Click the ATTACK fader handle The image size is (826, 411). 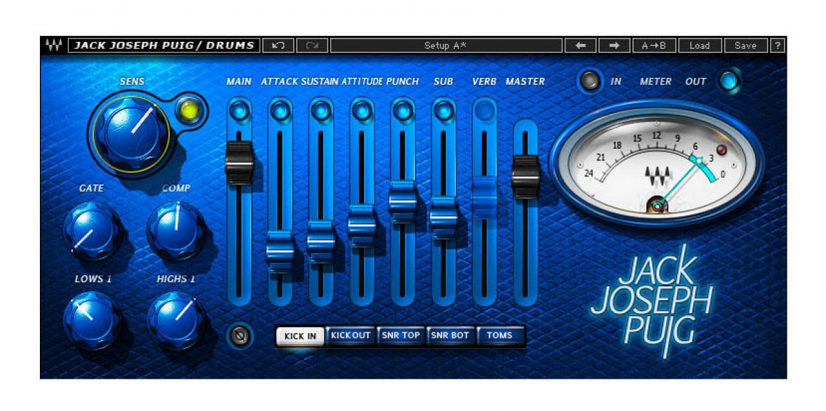tap(279, 252)
